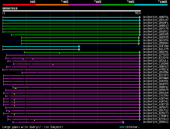Click the UniRef100_C1KDH6 label
The height and width of the screenshot is (129, 170).
click(156, 64)
